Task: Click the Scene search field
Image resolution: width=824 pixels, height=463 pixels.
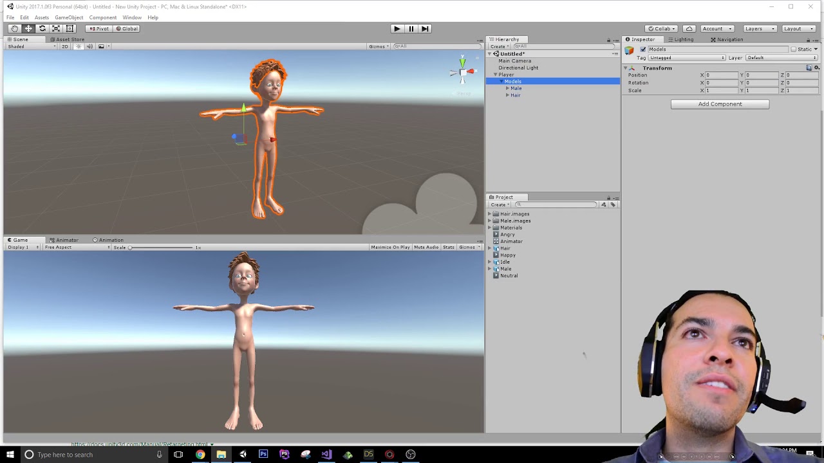Action: (436, 46)
